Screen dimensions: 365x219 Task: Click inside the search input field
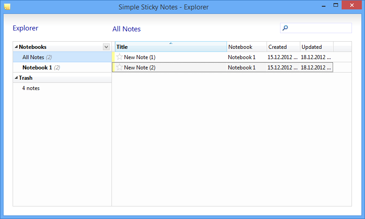[316, 28]
